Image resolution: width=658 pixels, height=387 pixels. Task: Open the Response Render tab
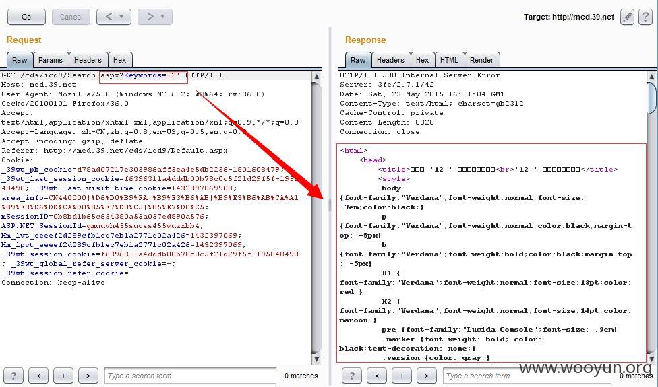point(482,60)
